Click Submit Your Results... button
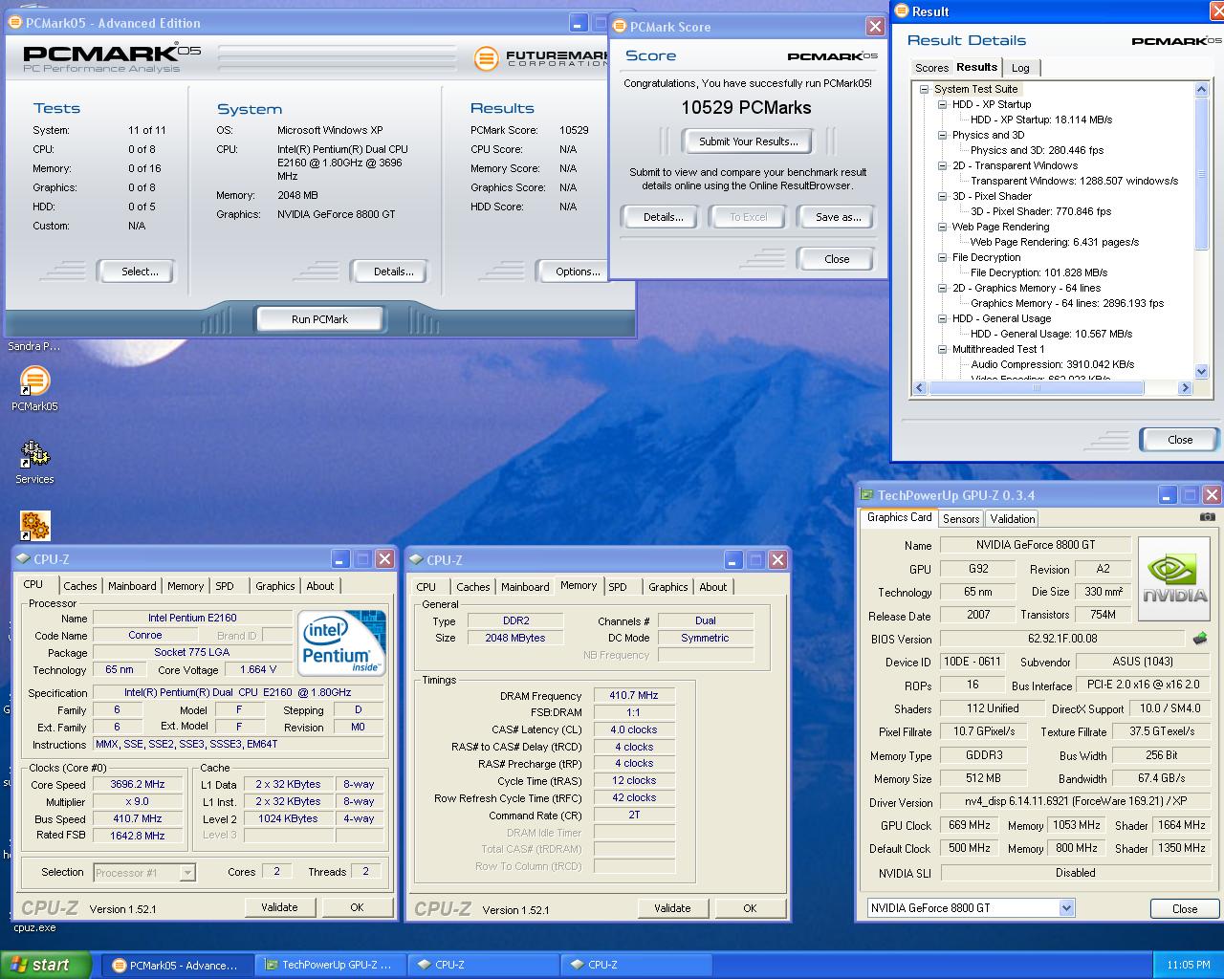 coord(748,141)
